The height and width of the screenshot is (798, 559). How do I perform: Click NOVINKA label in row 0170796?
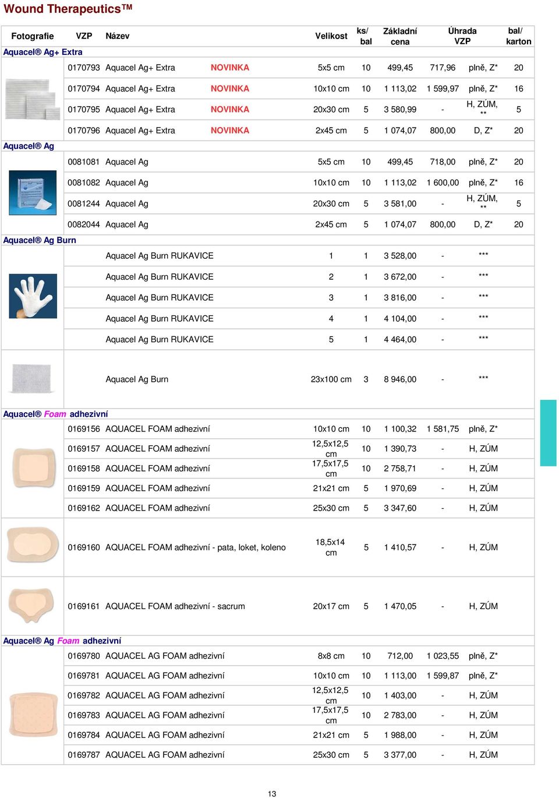[230, 131]
